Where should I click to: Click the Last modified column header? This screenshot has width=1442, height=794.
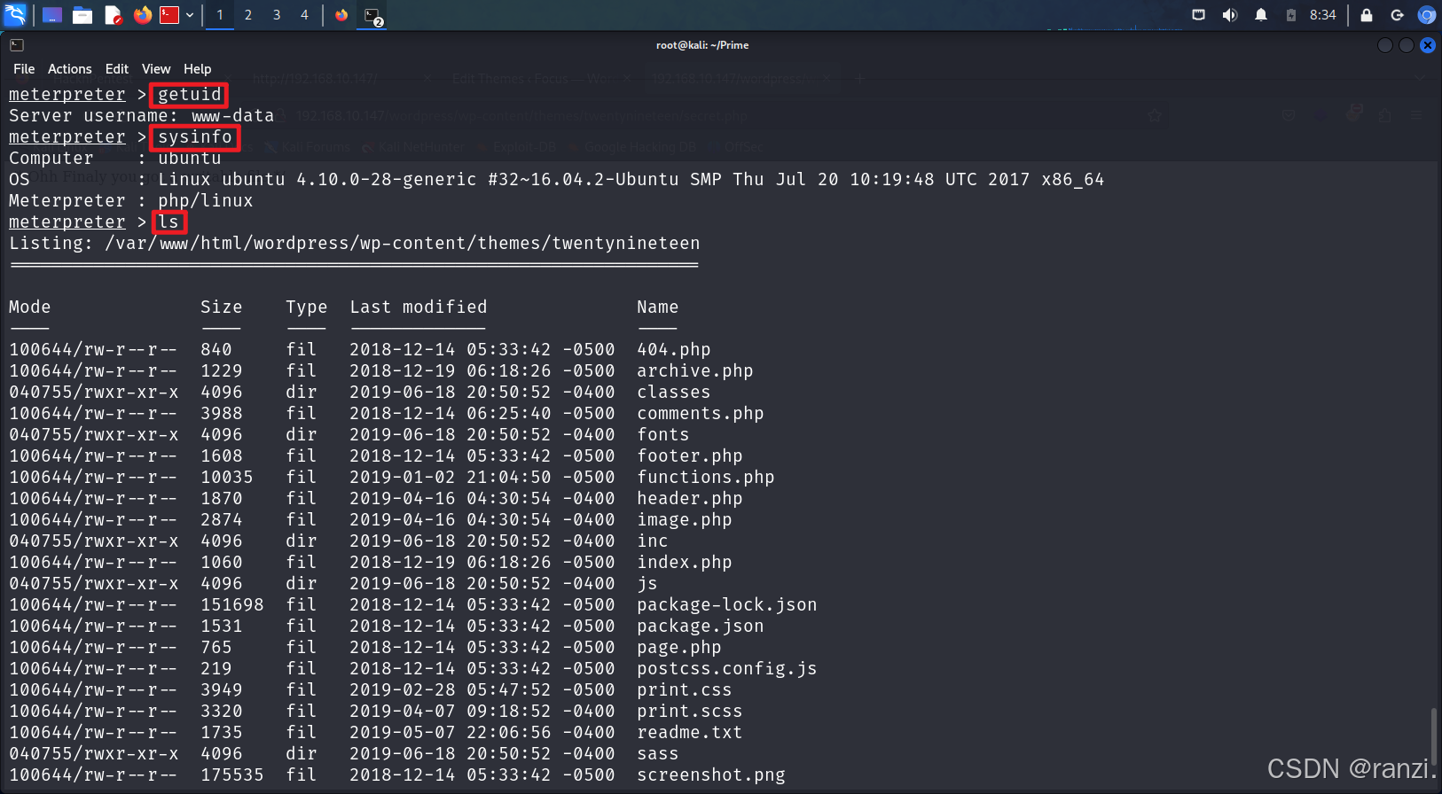(418, 307)
